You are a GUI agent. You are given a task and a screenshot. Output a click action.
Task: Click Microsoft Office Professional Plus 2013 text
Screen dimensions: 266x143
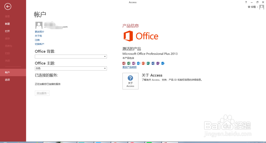click(150, 54)
